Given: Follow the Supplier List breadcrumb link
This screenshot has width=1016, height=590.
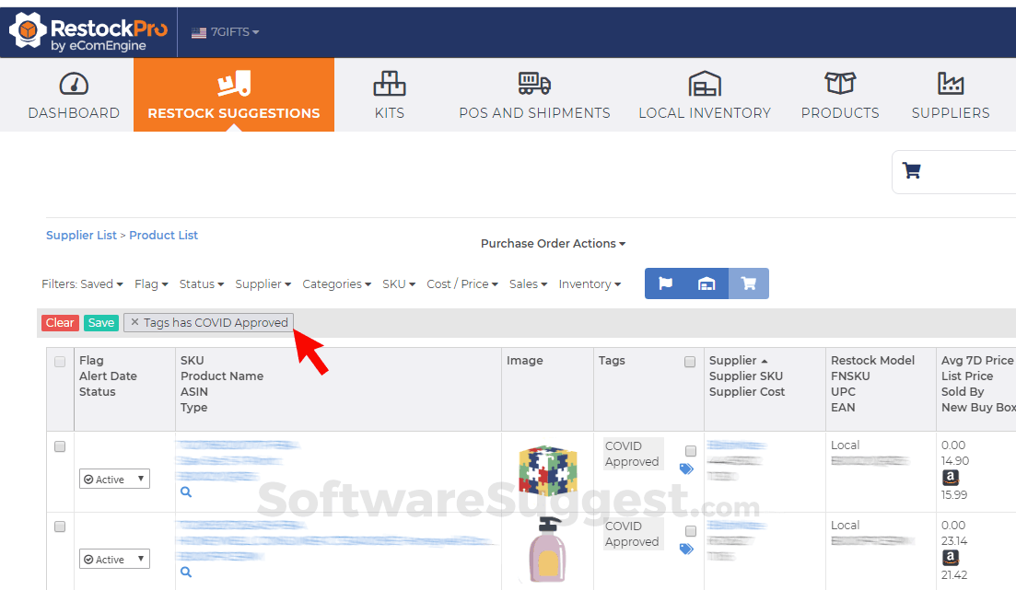Looking at the screenshot, I should 81,235.
